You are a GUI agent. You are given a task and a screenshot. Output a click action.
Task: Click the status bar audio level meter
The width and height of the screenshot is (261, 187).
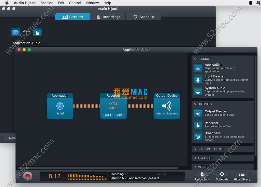87,176
